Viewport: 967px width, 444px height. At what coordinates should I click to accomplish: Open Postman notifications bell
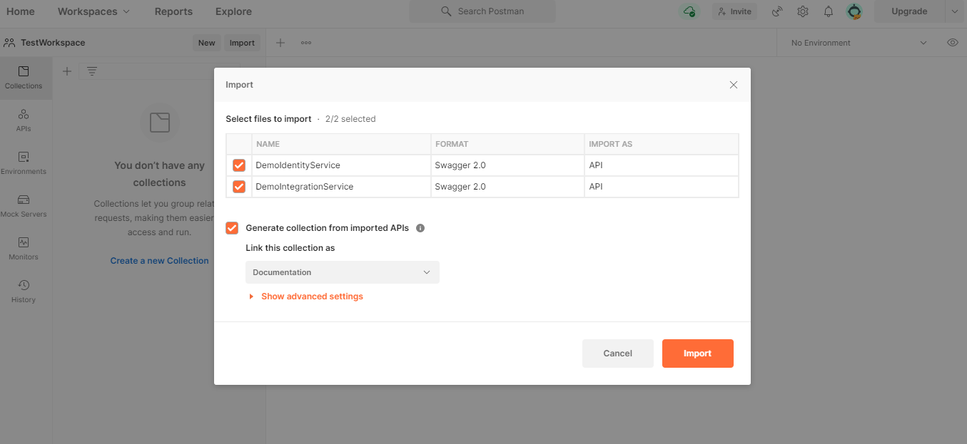point(828,11)
